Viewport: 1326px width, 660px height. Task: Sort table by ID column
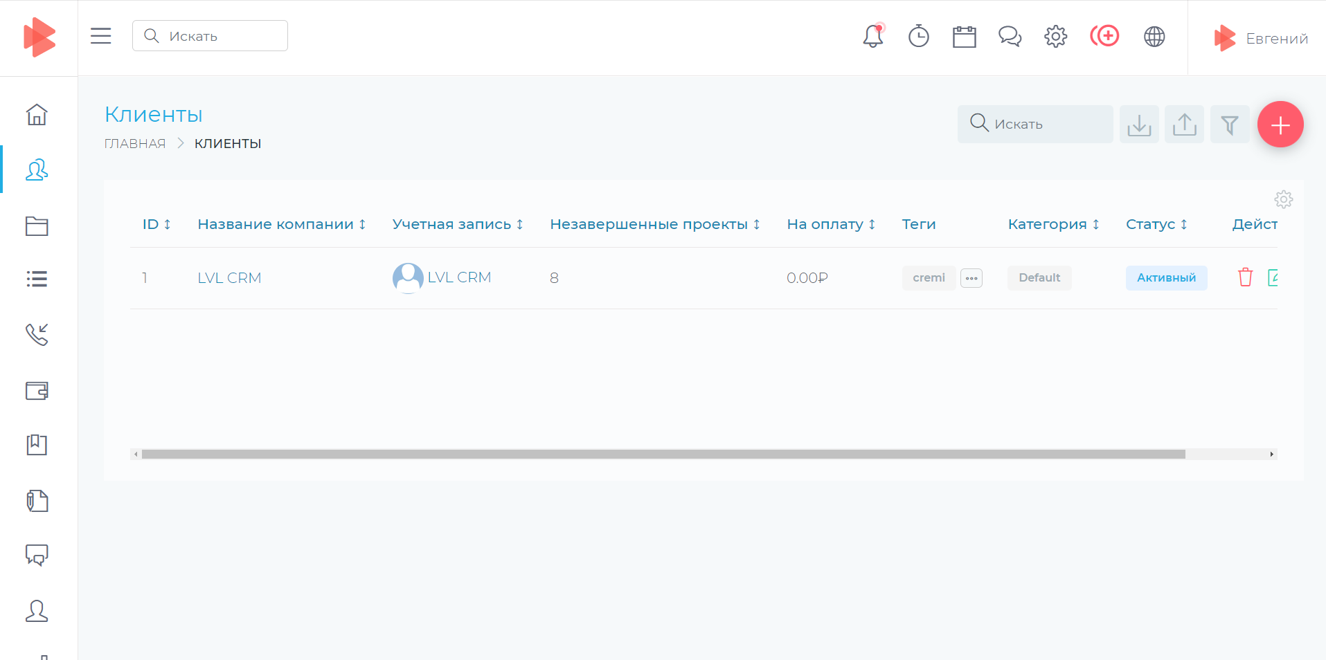[x=156, y=224]
